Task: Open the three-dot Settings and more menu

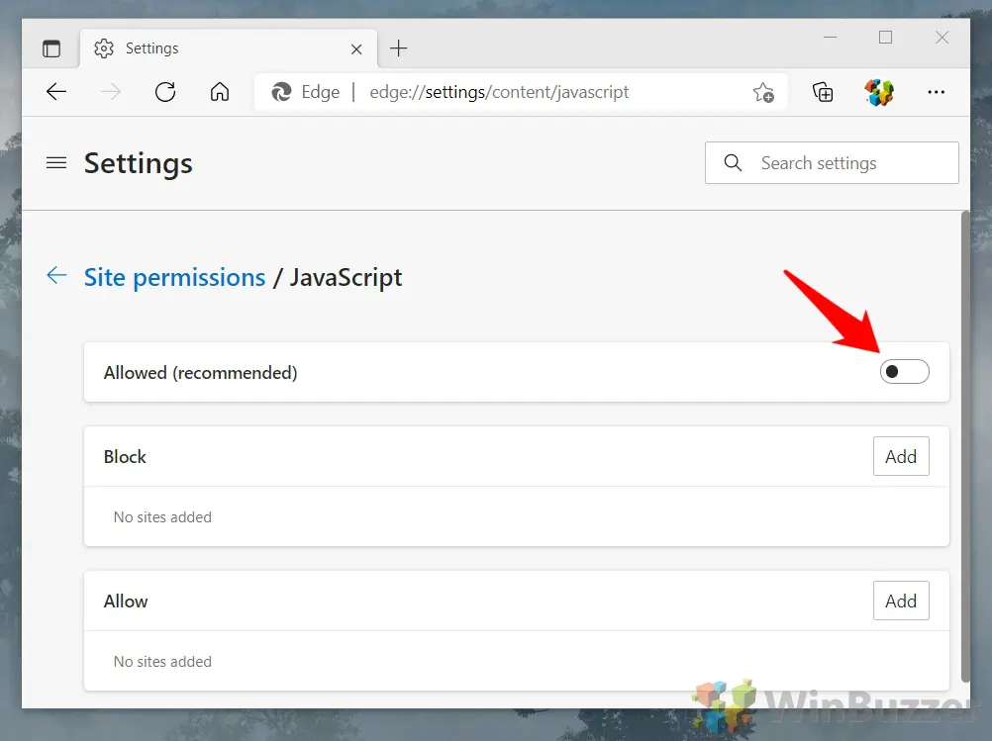Action: pos(936,92)
